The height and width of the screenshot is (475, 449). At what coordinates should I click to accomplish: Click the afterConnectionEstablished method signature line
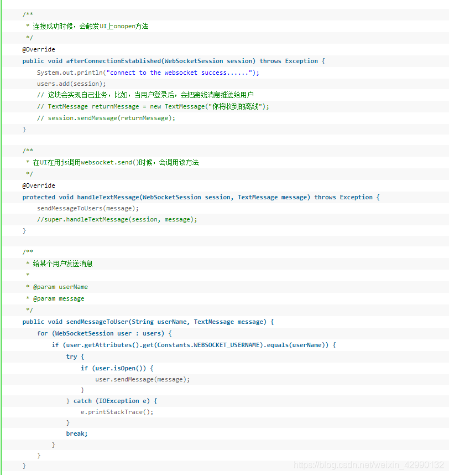pyautogui.click(x=174, y=61)
